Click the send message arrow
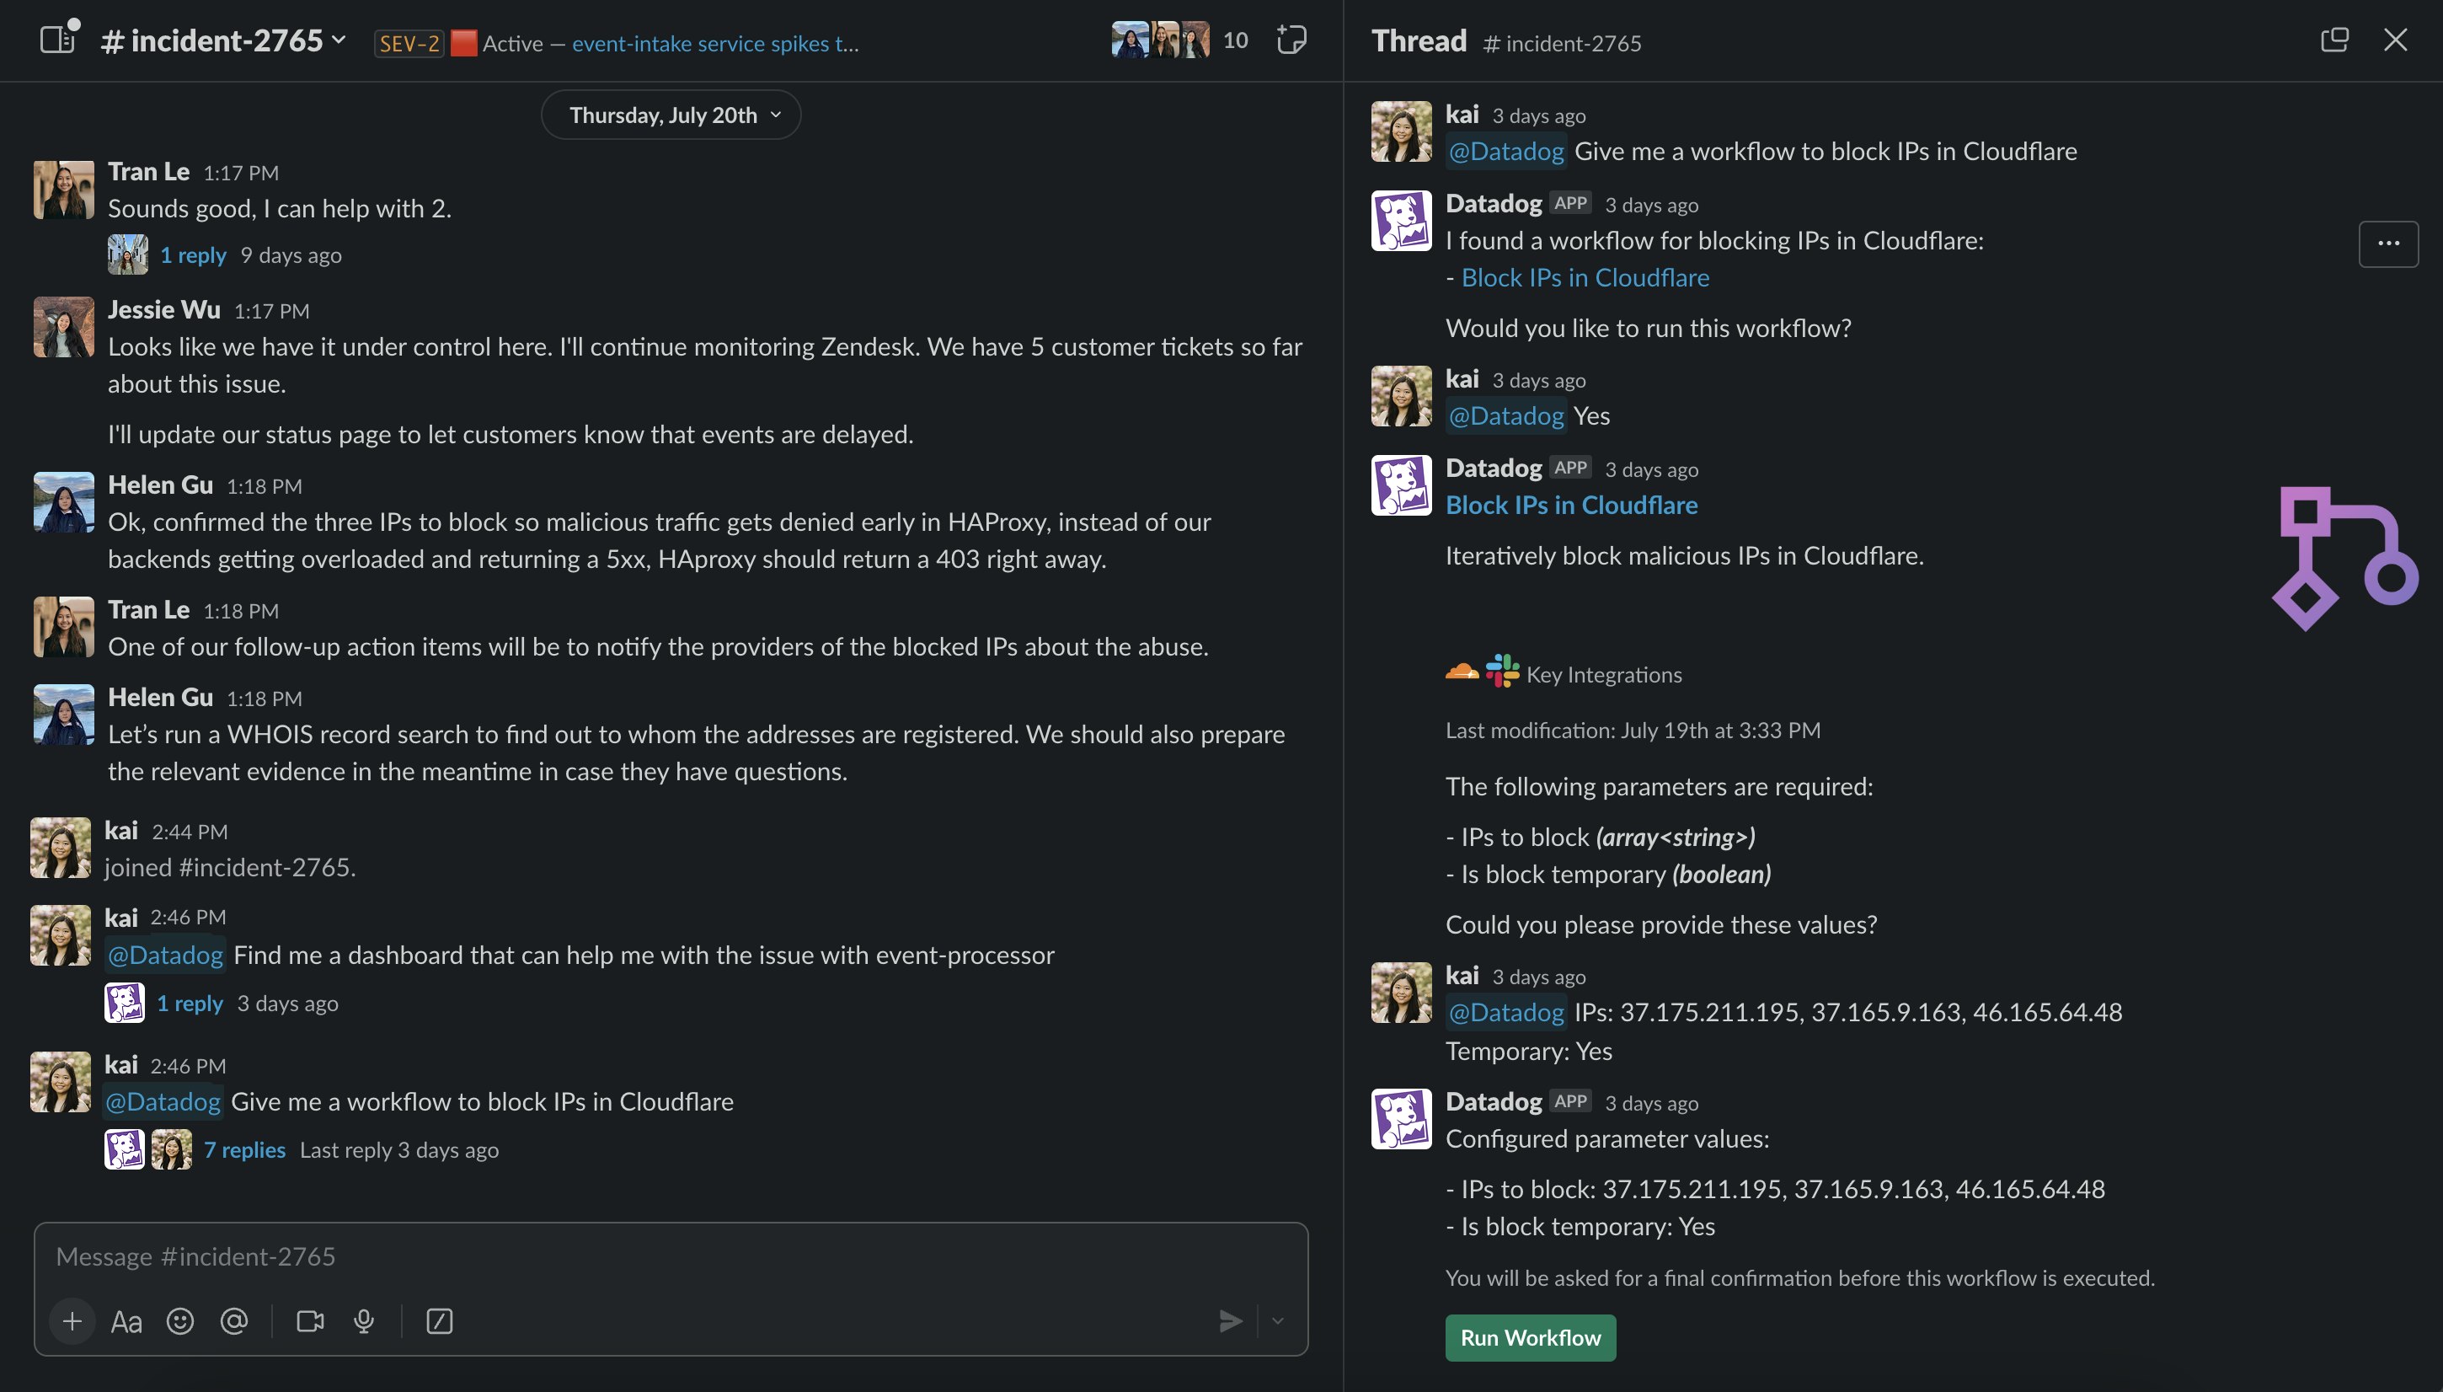 pyautogui.click(x=1230, y=1321)
